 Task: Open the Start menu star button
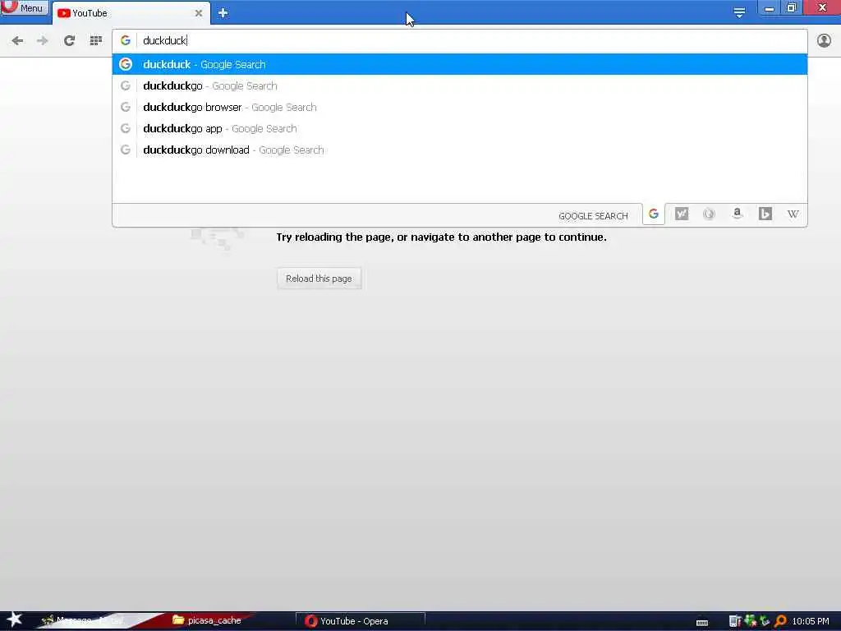click(13, 620)
